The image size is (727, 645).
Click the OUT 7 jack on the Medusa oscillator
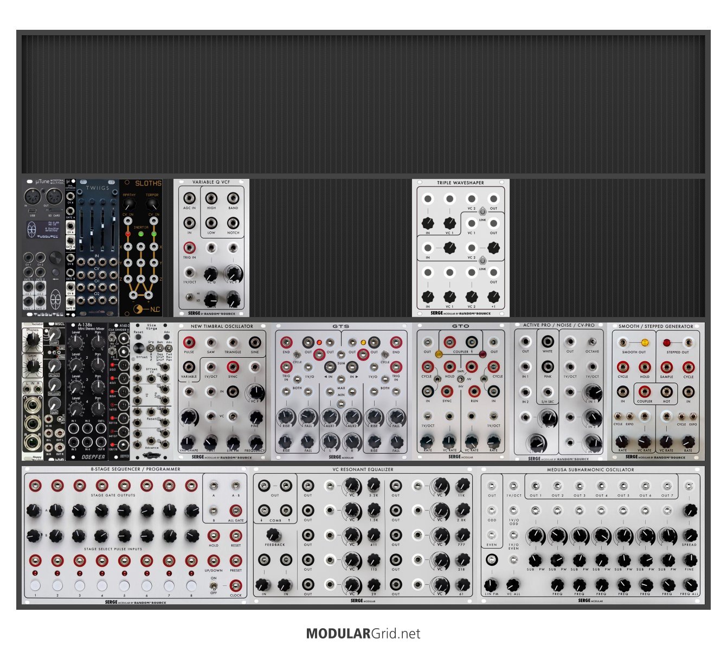[667, 486]
